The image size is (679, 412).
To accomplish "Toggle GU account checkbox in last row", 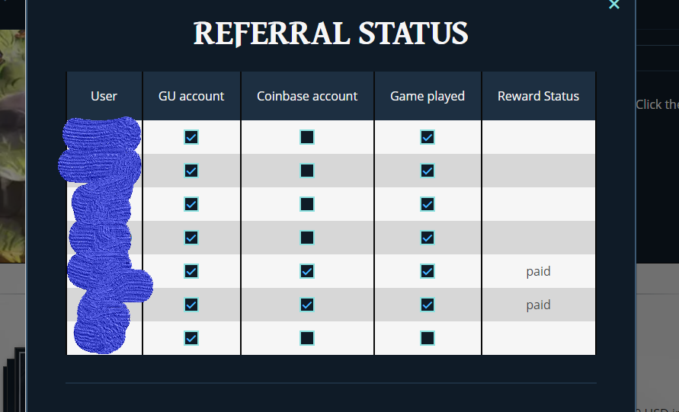I will [191, 338].
